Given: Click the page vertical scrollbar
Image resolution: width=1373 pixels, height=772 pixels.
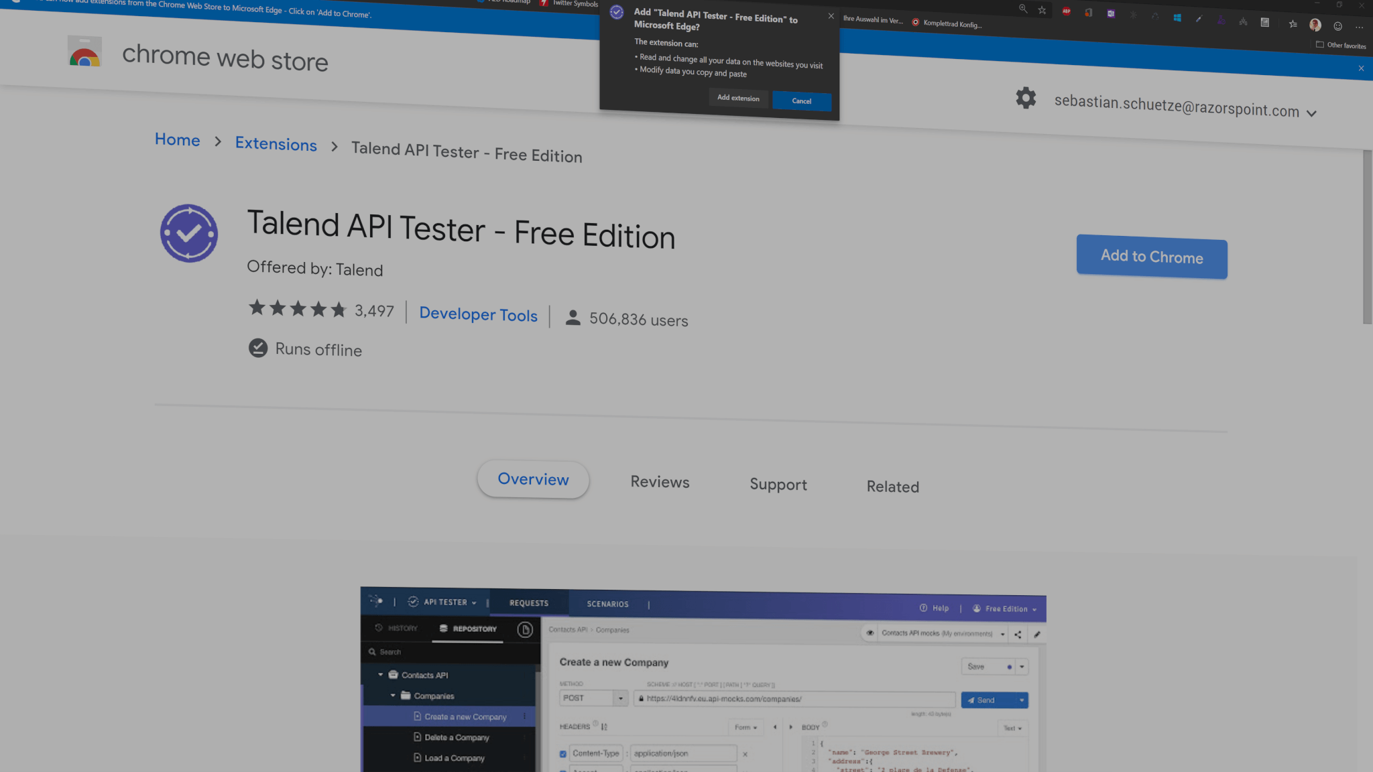Looking at the screenshot, I should (1367, 237).
